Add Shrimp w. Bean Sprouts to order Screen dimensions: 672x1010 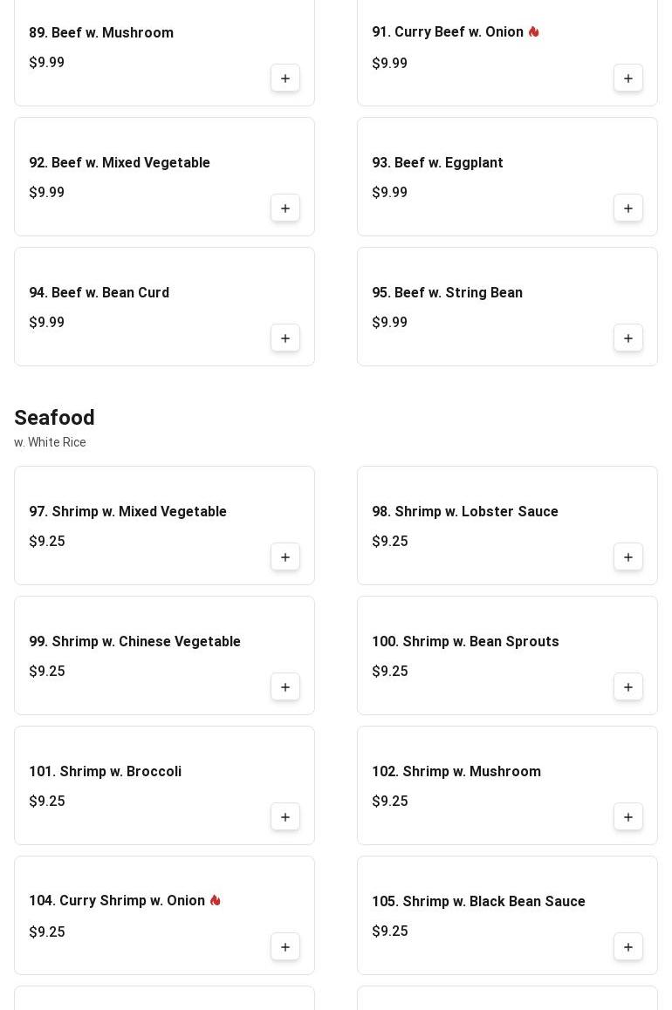click(x=628, y=687)
